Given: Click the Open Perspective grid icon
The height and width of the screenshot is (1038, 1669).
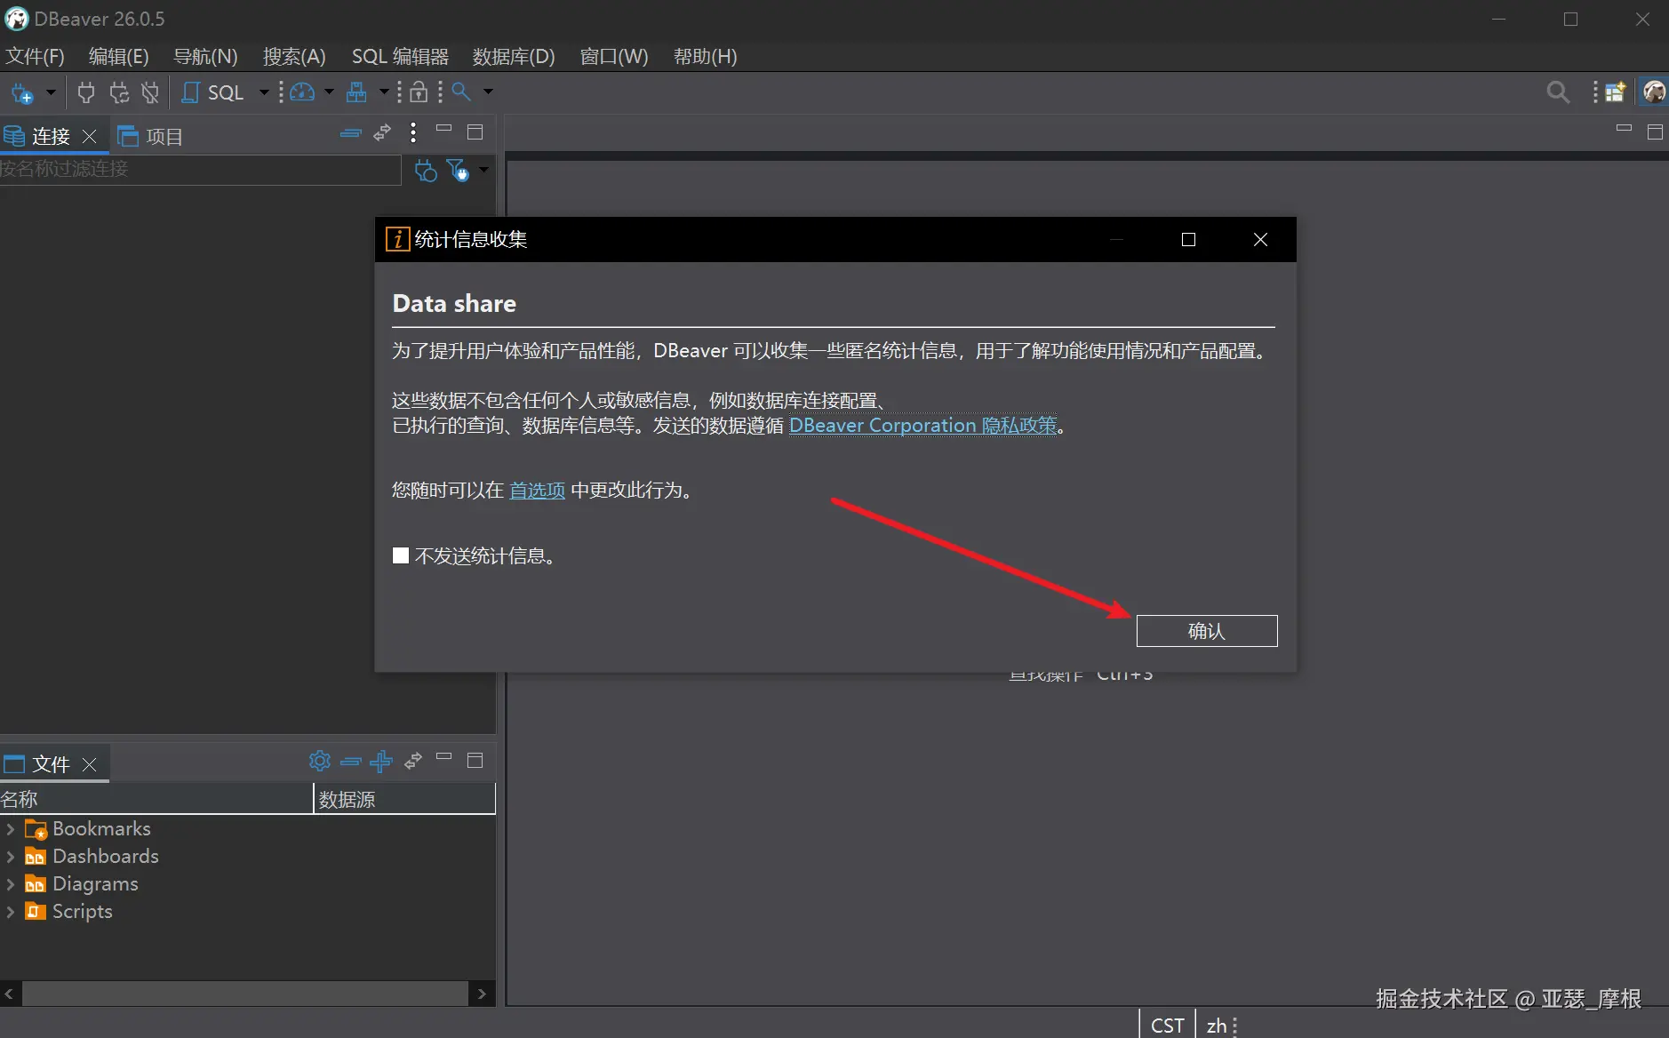Looking at the screenshot, I should (1616, 92).
